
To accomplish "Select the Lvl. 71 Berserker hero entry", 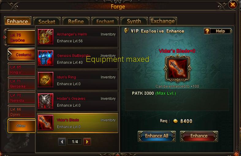I will pyautogui.click(x=21, y=84).
